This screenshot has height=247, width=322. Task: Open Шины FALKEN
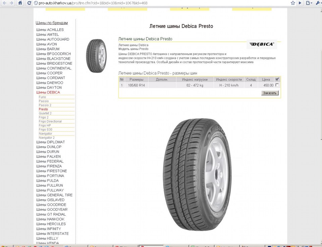click(x=48, y=157)
